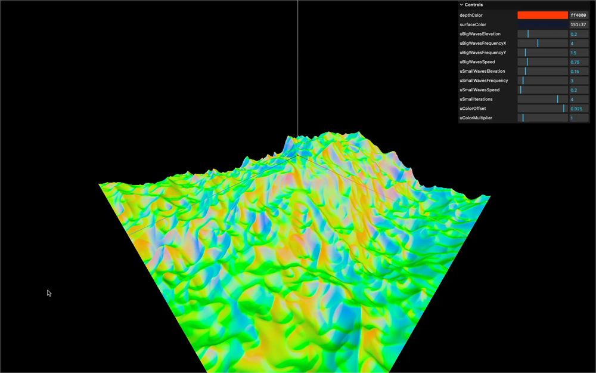
Task: Click the depthColor hex field ff4000
Action: coord(579,16)
